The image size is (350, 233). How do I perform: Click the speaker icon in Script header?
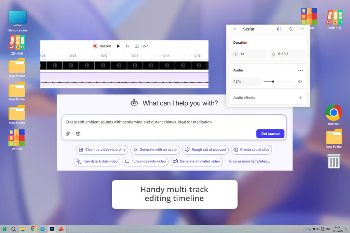click(279, 29)
